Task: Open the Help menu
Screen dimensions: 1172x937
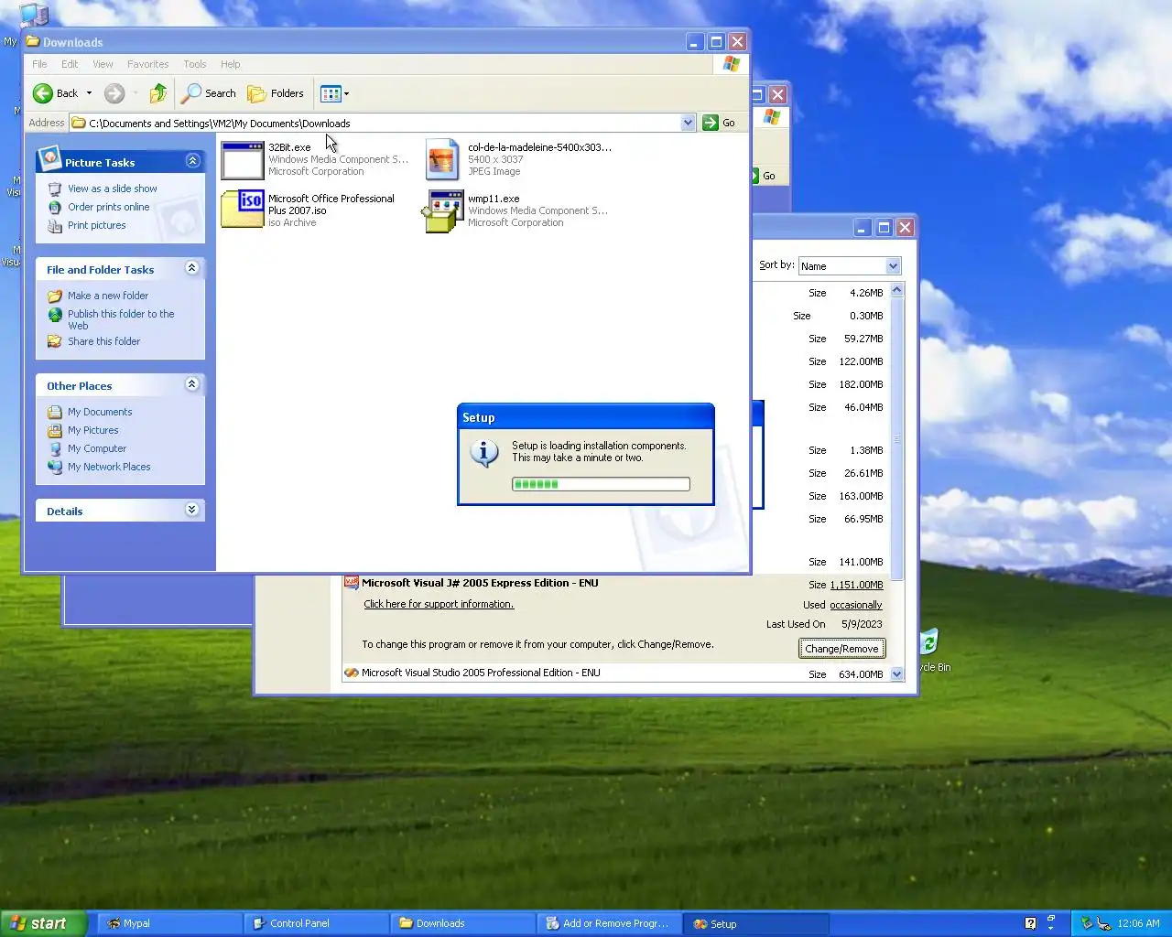Action: [230, 64]
